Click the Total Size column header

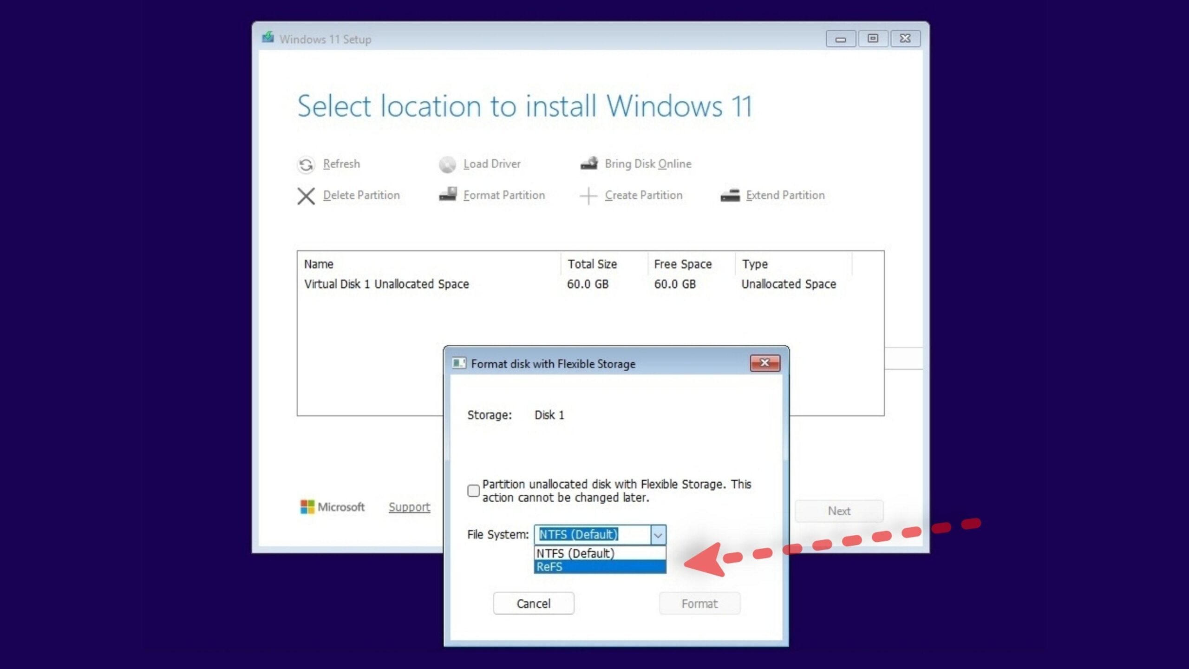coord(604,264)
